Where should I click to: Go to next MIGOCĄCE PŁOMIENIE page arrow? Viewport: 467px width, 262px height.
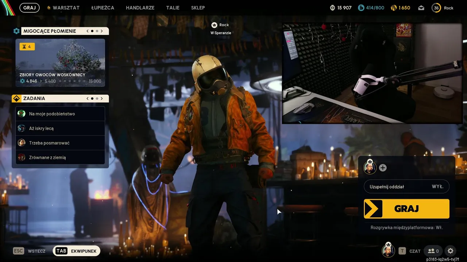click(x=102, y=31)
